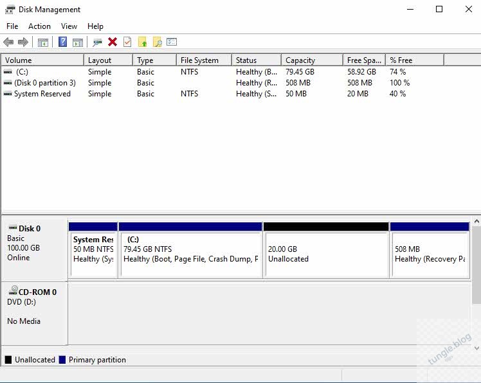Image resolution: width=481 pixels, height=383 pixels.
Task: Select the System Reserved 50 MB partition block
Action: click(93, 250)
